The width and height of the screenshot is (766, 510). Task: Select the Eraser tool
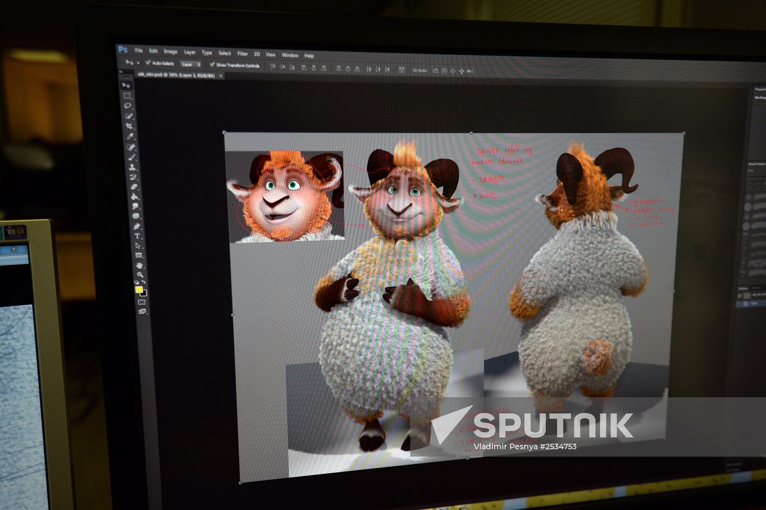tap(134, 186)
